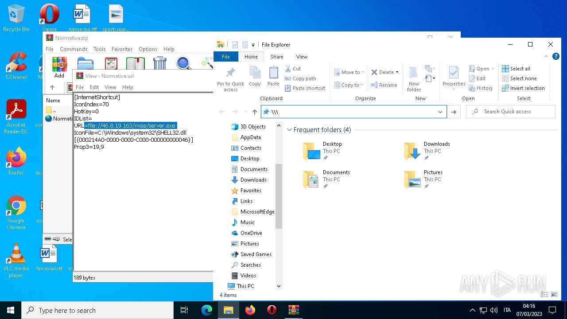
Task: Expand Delete dropdown arrow
Action: tap(397, 72)
